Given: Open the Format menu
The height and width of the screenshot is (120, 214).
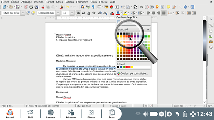Looking at the screenshot, I should [x=50, y=2].
